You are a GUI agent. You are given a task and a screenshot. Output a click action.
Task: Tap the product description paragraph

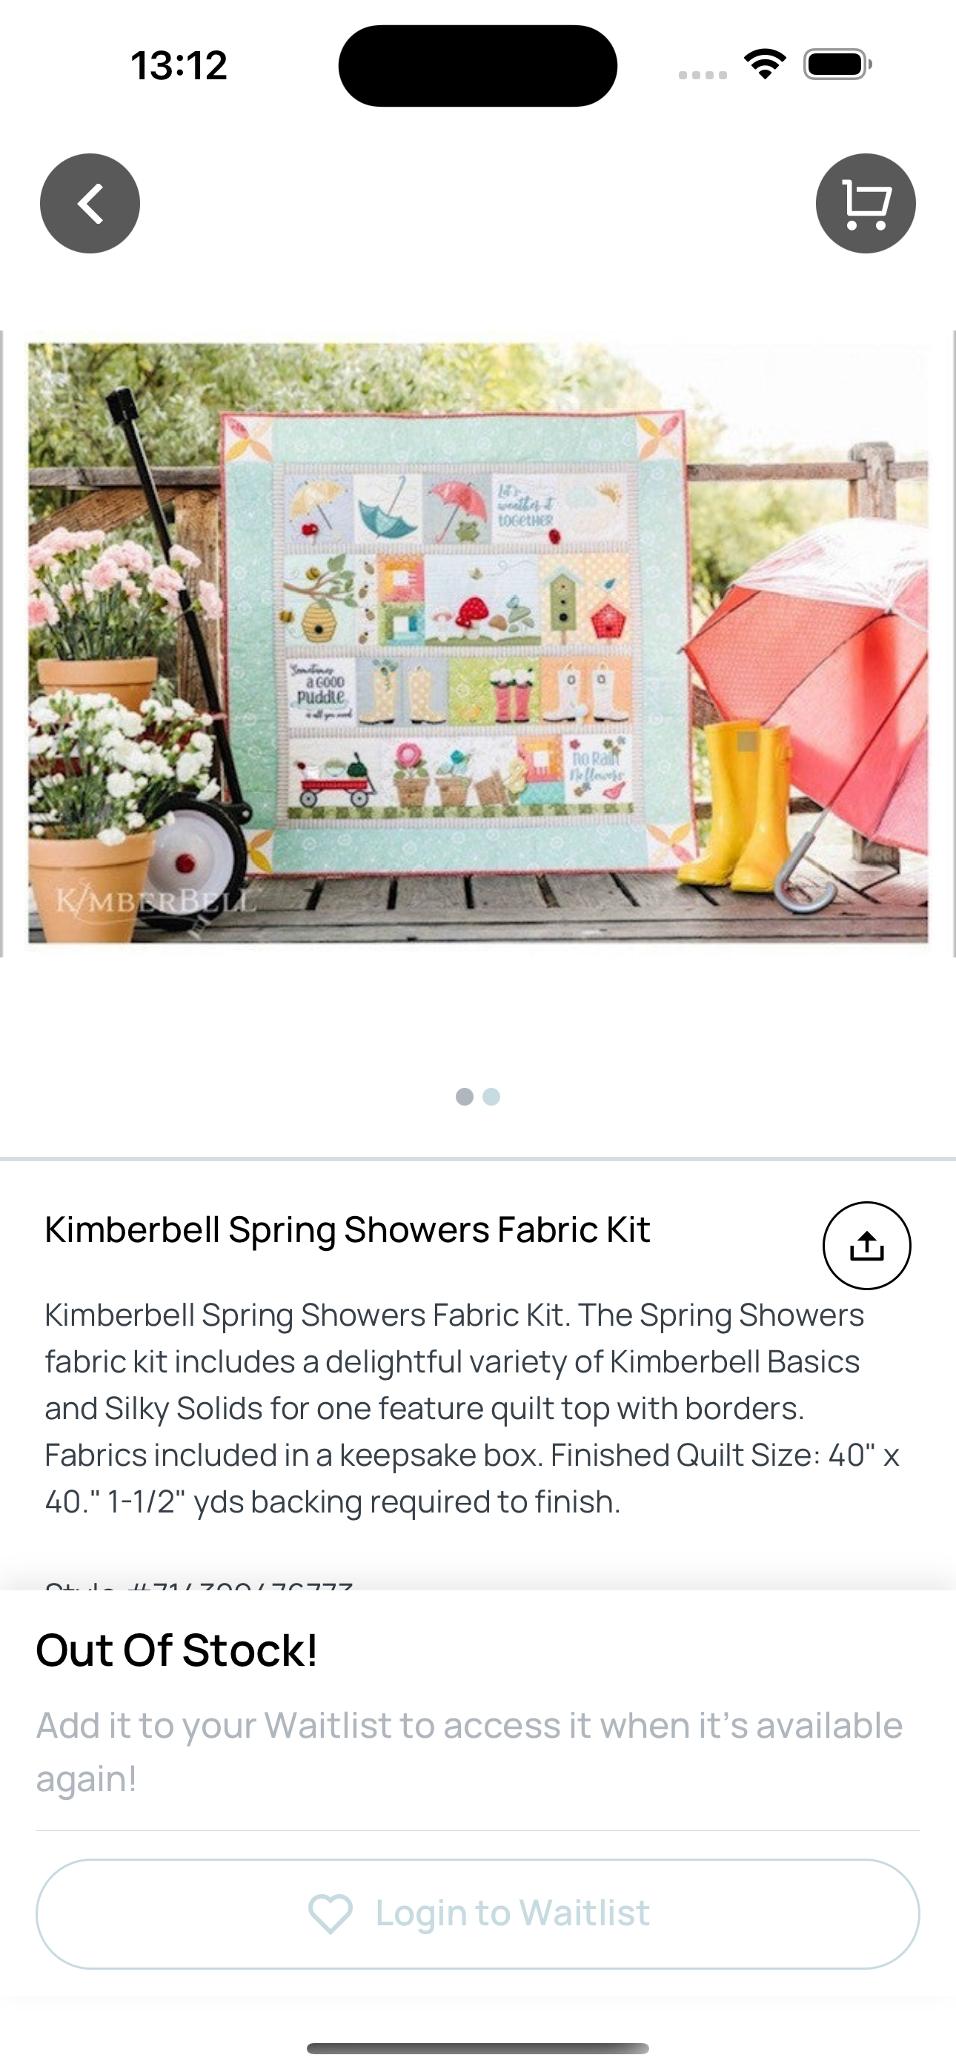tap(472, 1409)
